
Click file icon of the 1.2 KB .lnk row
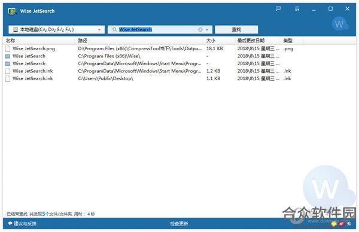(x=8, y=71)
